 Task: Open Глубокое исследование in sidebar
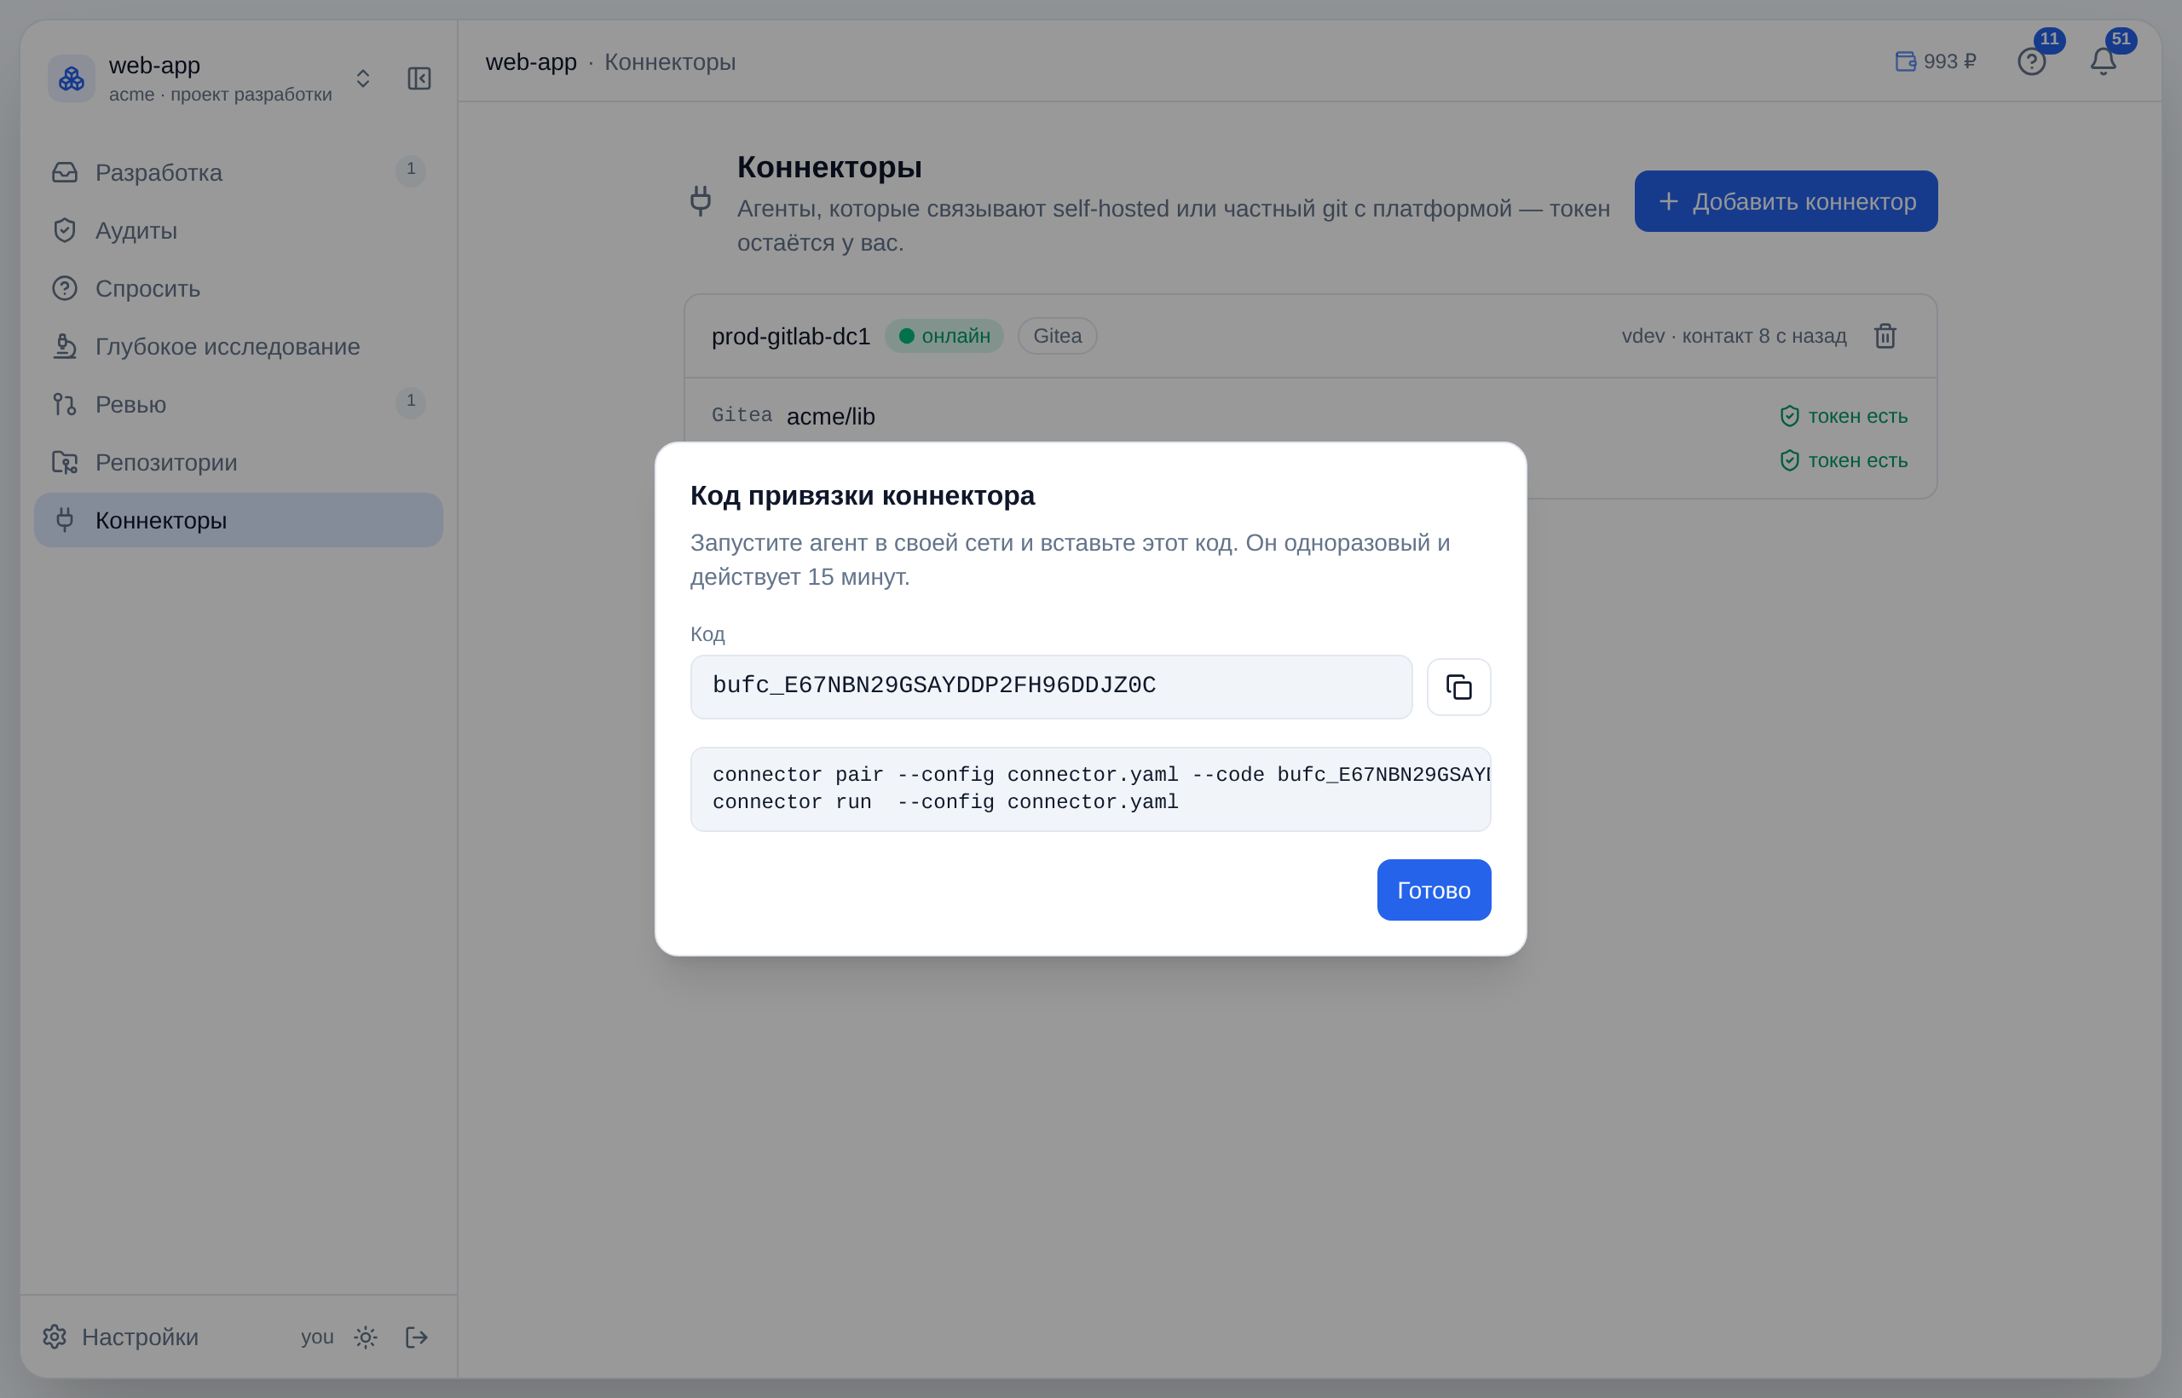(x=238, y=347)
